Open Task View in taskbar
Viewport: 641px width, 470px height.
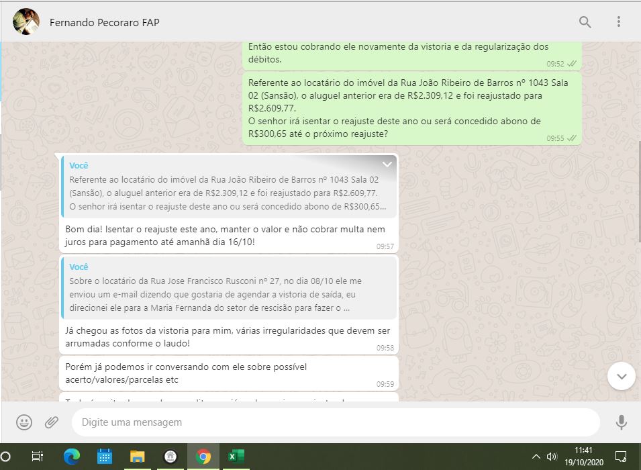(38, 457)
